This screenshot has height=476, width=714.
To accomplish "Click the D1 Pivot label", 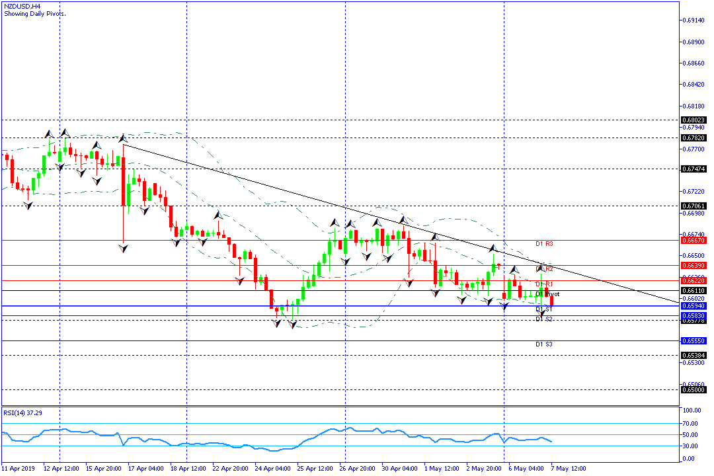I will tap(547, 294).
